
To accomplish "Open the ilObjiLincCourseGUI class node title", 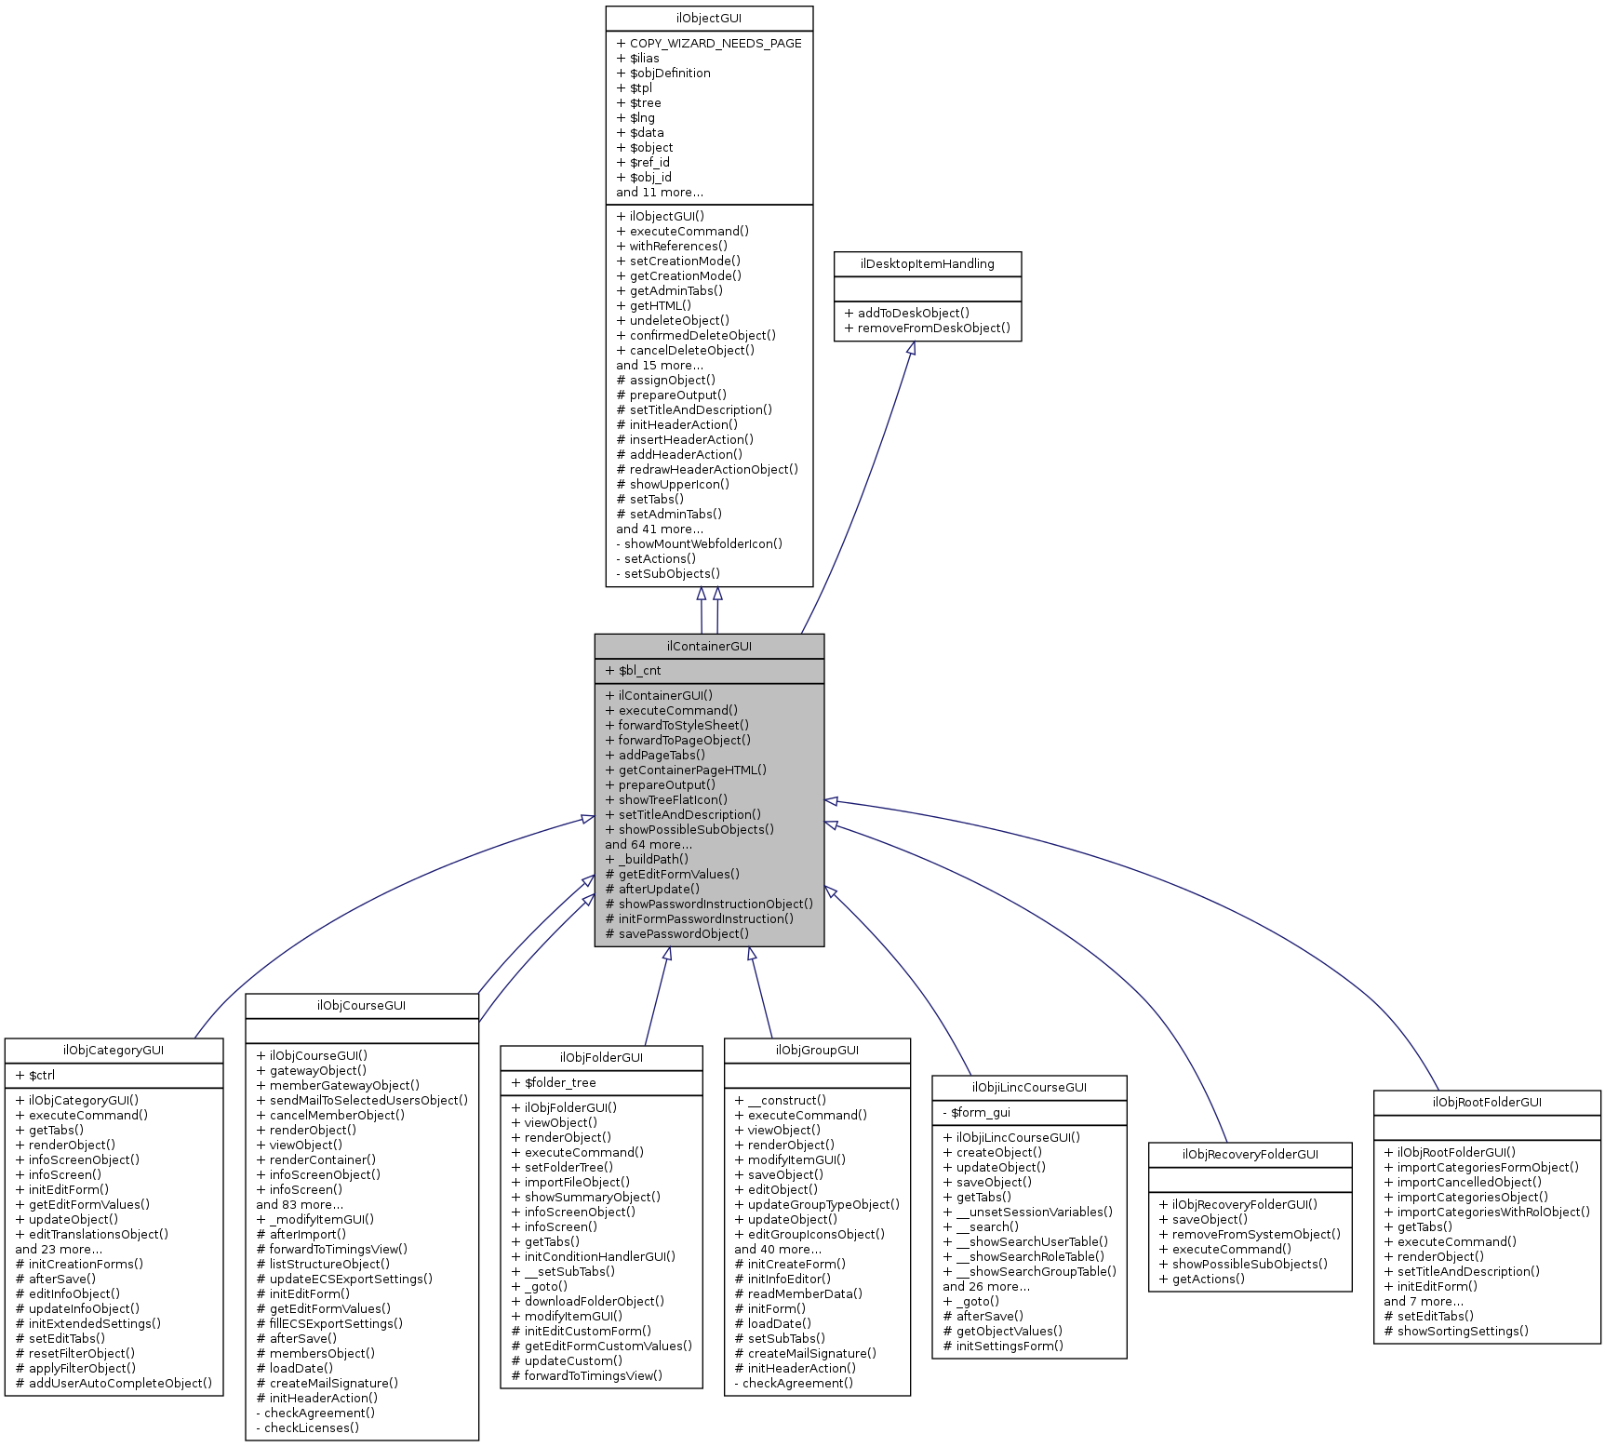I will [x=1029, y=1087].
